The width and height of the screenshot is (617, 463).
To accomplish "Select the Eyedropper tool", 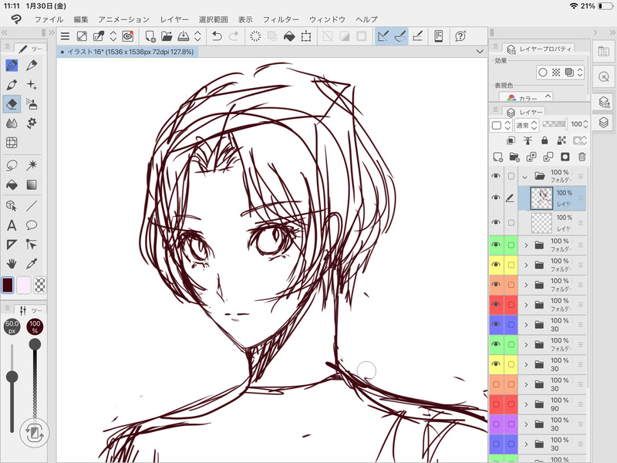I will (x=32, y=264).
